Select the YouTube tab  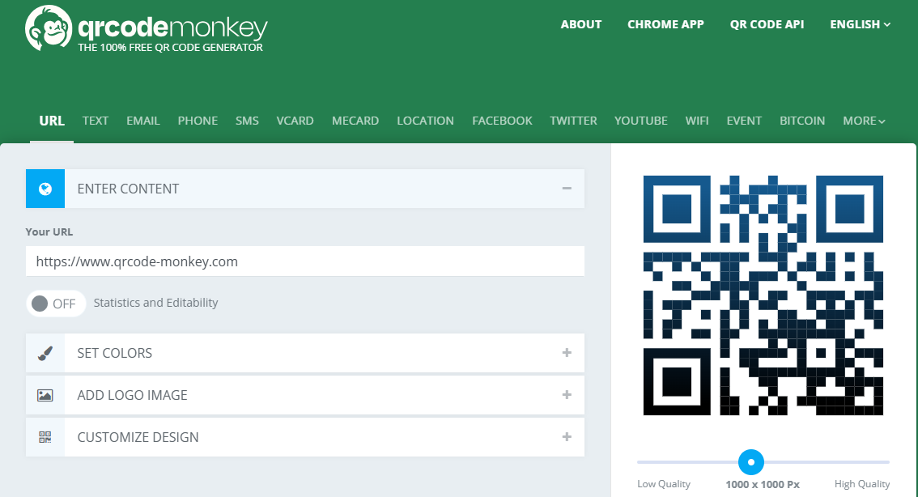coord(641,121)
